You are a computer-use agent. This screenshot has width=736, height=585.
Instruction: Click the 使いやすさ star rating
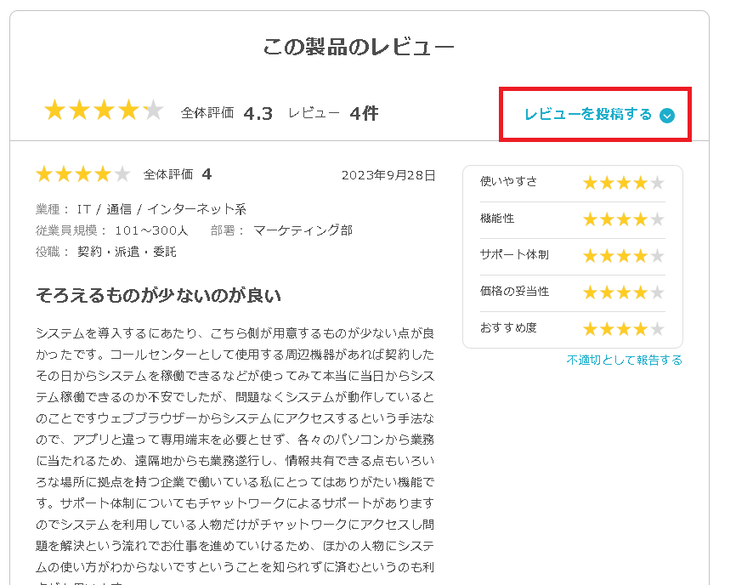coord(623,183)
